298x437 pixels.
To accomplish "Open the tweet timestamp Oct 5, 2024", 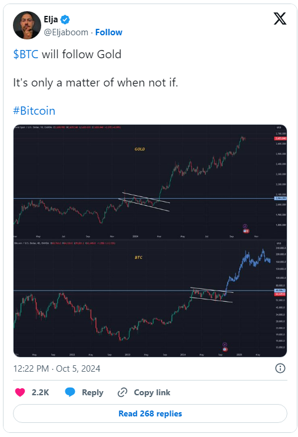I will pos(57,368).
